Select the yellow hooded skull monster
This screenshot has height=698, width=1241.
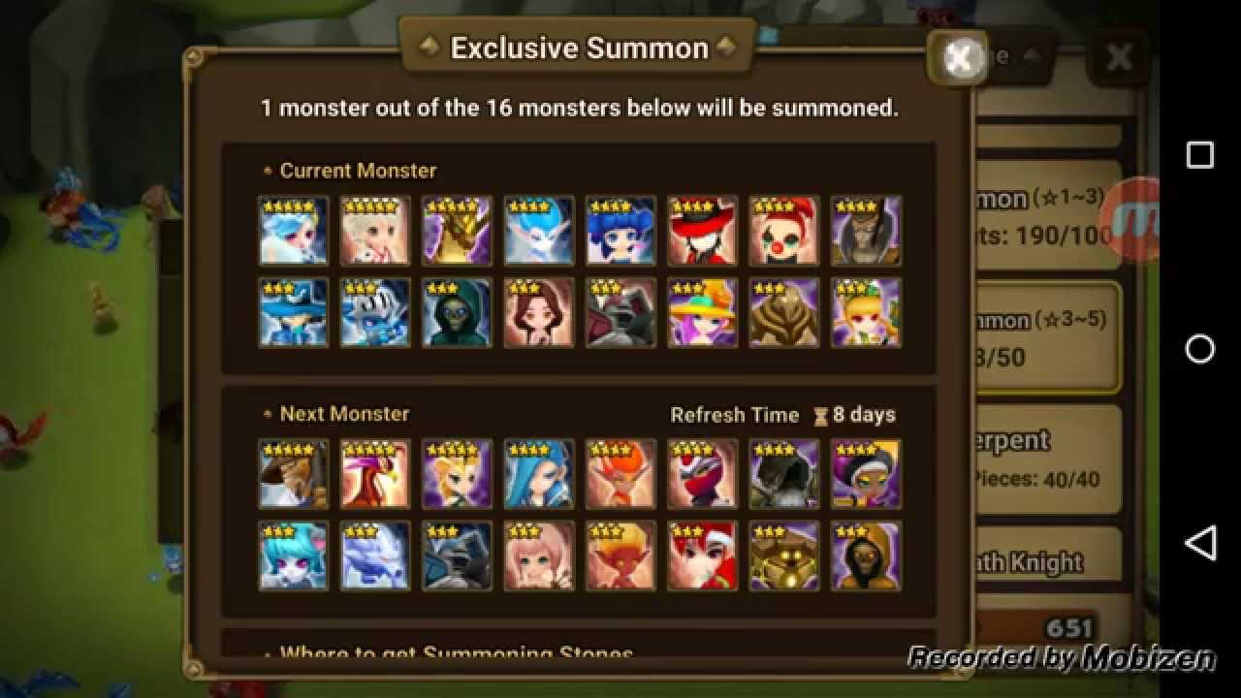click(x=865, y=555)
